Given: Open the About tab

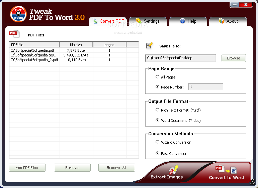Looking at the screenshot, I should click(228, 21).
